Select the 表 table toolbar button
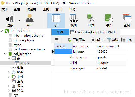 click(56, 21)
